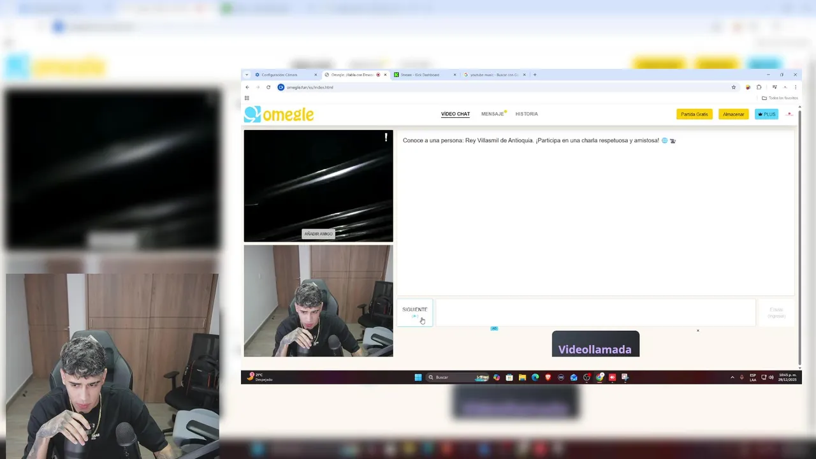Screen dimensions: 816x459
Task: Open the Chrome taskbar icon
Action: click(600, 377)
